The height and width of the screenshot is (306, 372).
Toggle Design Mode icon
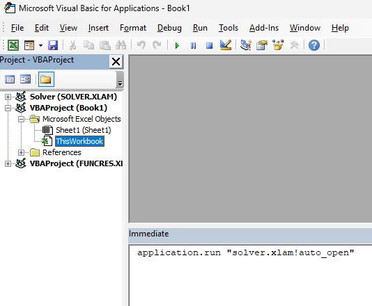coord(226,45)
